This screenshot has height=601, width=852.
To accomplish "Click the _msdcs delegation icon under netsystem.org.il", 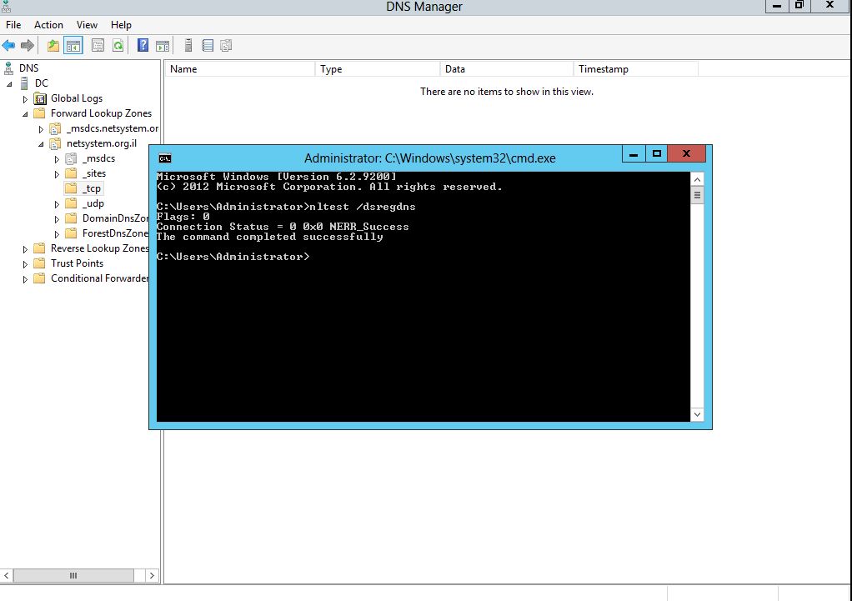I will [71, 158].
